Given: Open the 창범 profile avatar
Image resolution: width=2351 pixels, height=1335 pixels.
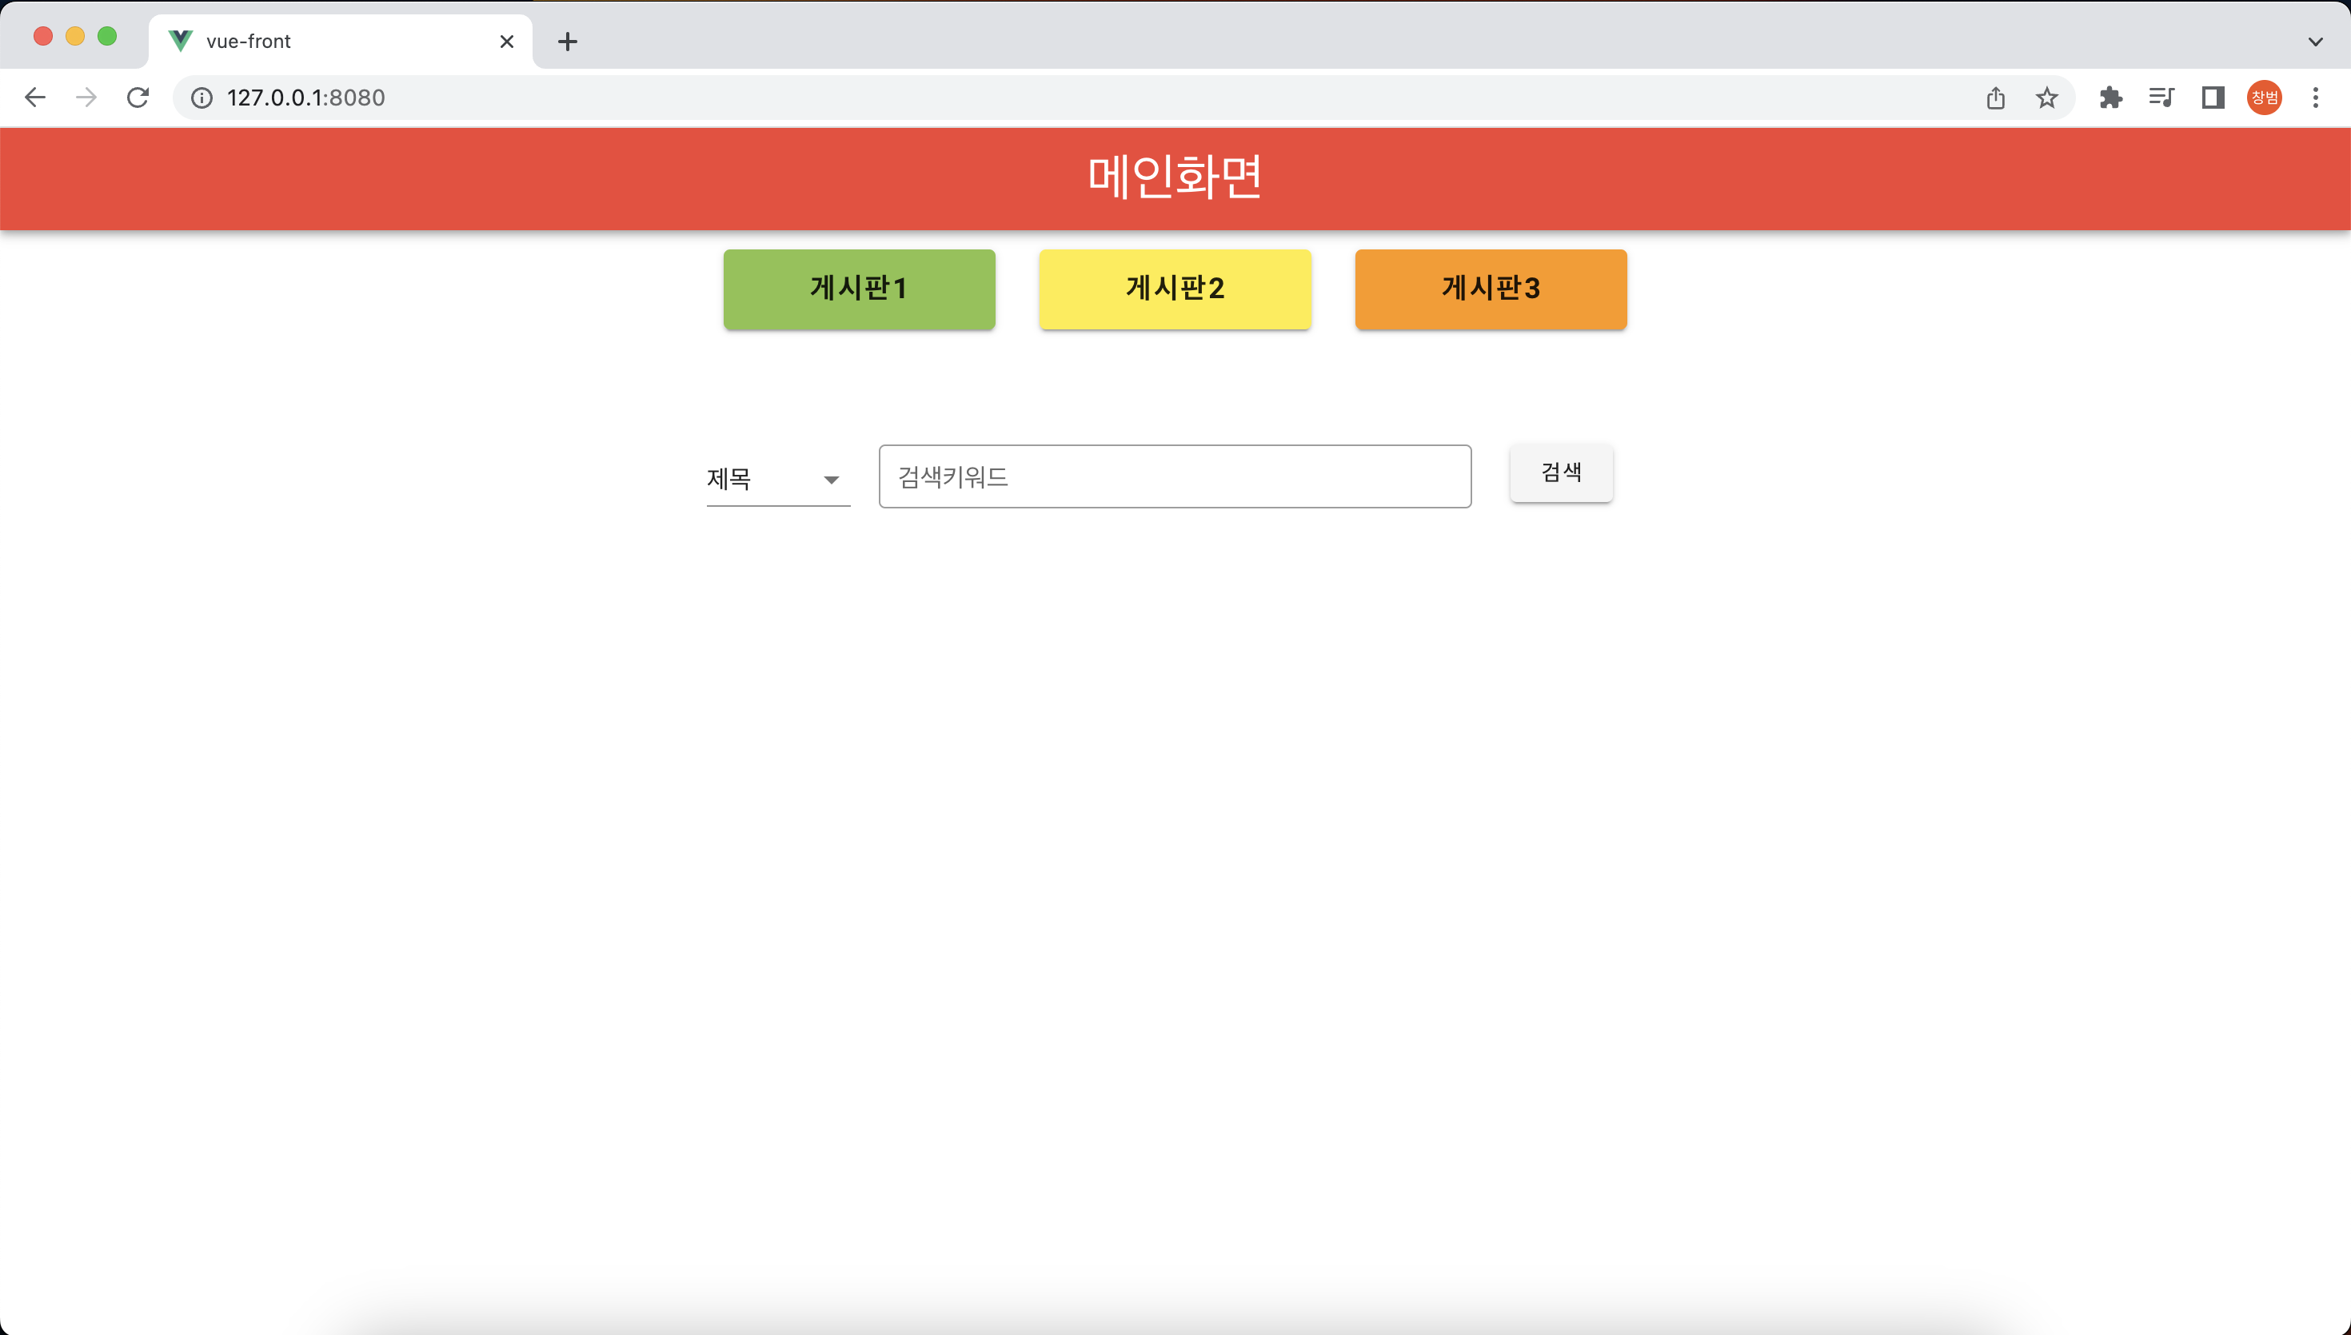Looking at the screenshot, I should [2264, 98].
